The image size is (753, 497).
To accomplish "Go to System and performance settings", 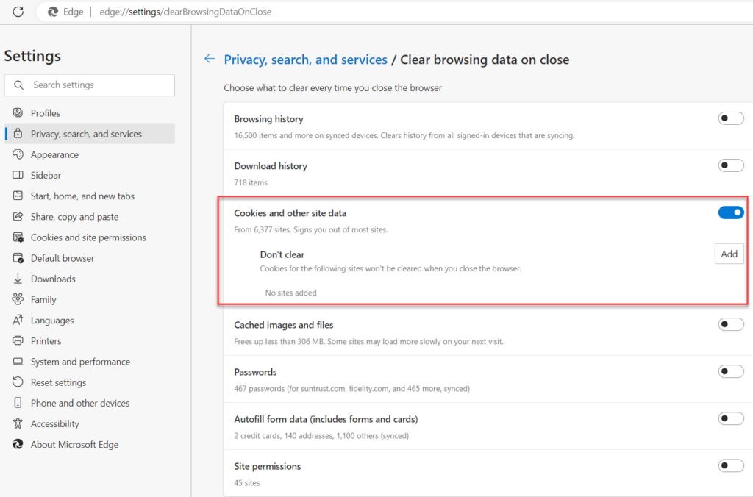I will (x=80, y=362).
